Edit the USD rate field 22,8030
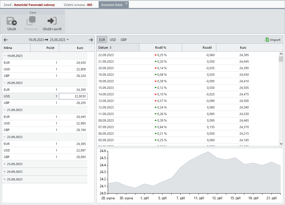Screen dimensions: 285x205 point(73,96)
